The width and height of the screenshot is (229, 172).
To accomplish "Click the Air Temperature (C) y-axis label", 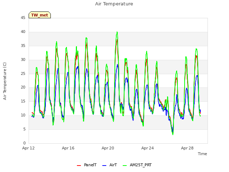I will [x=5, y=81].
